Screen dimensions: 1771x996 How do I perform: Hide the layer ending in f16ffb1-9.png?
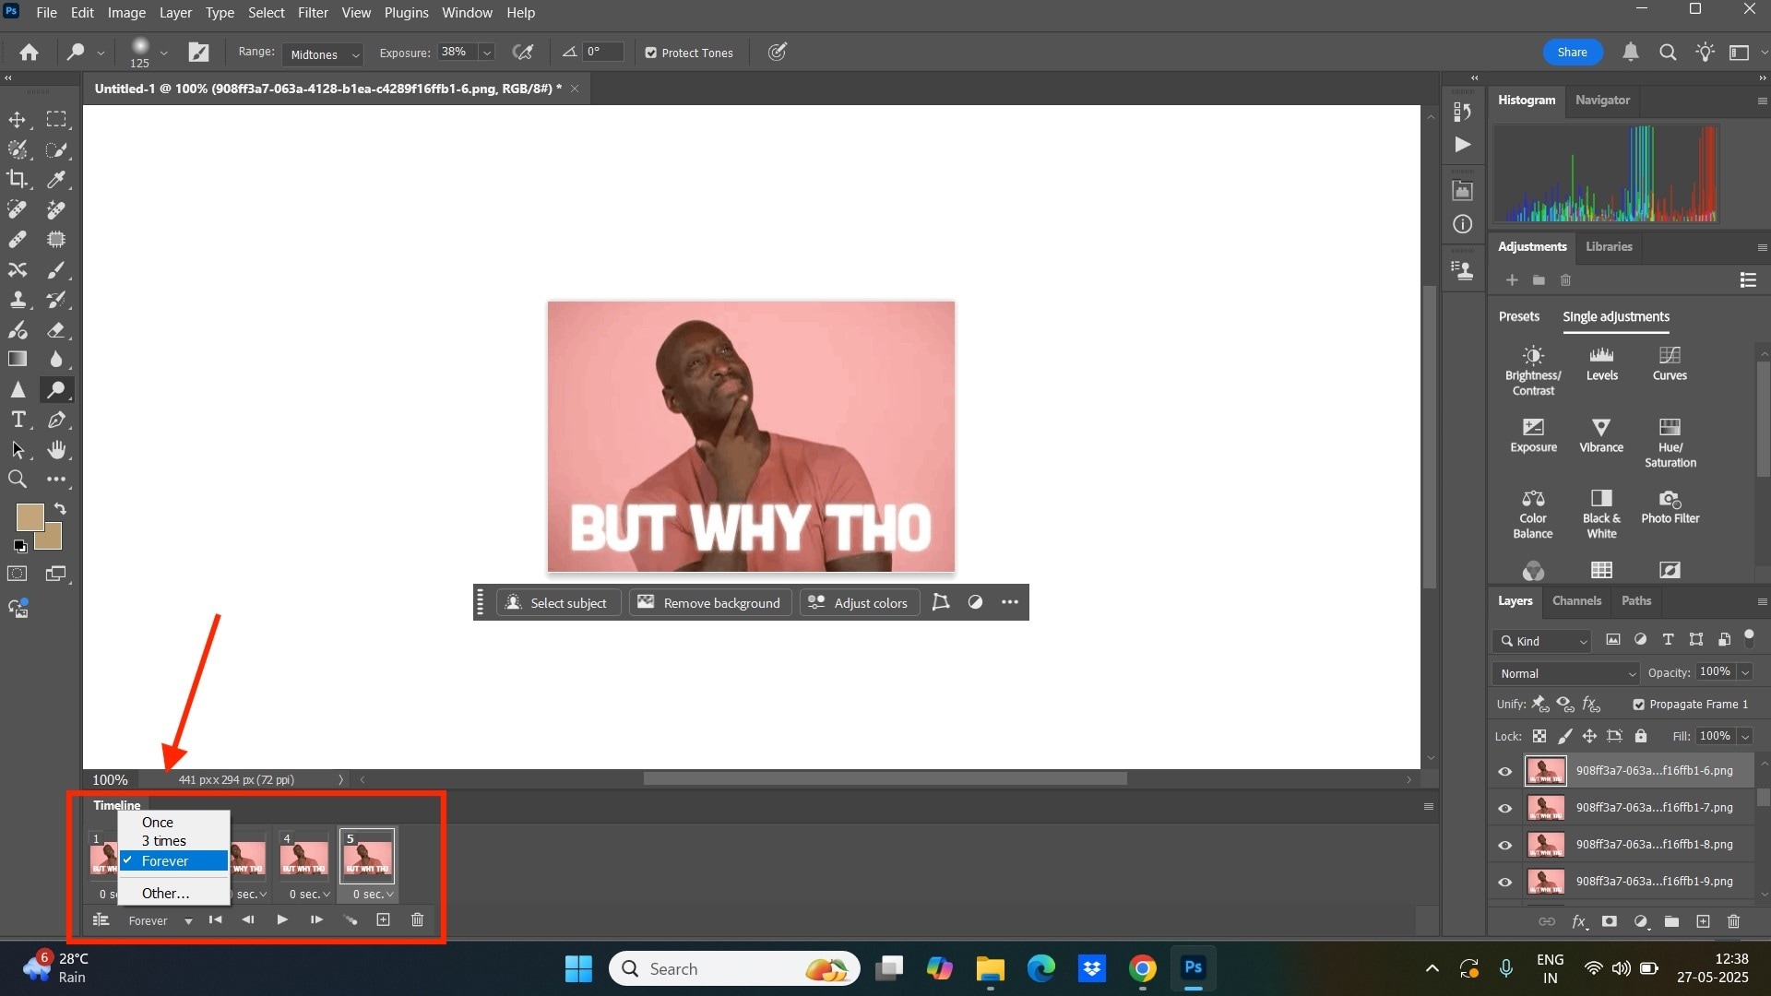1504,882
